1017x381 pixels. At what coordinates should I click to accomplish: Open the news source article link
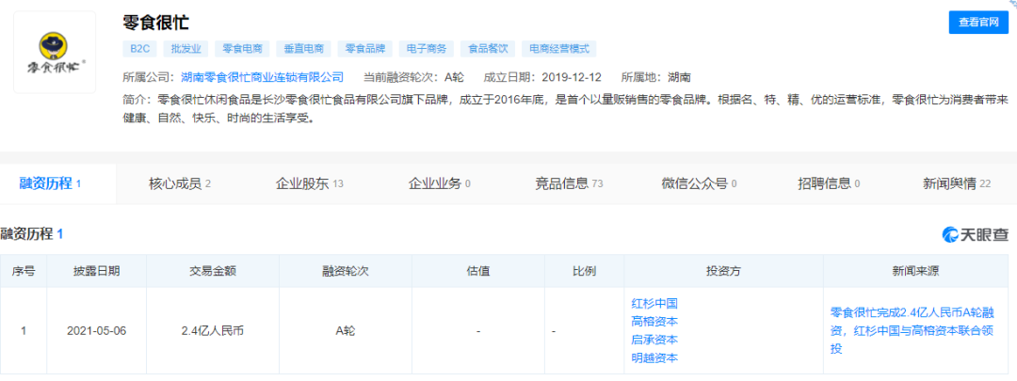point(911,330)
